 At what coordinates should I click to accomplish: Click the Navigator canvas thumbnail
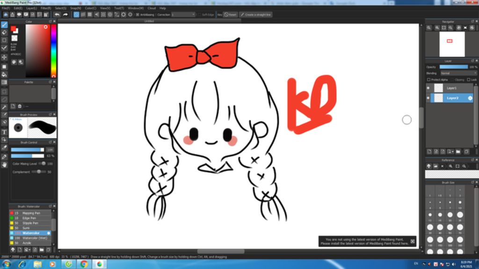coord(452,44)
